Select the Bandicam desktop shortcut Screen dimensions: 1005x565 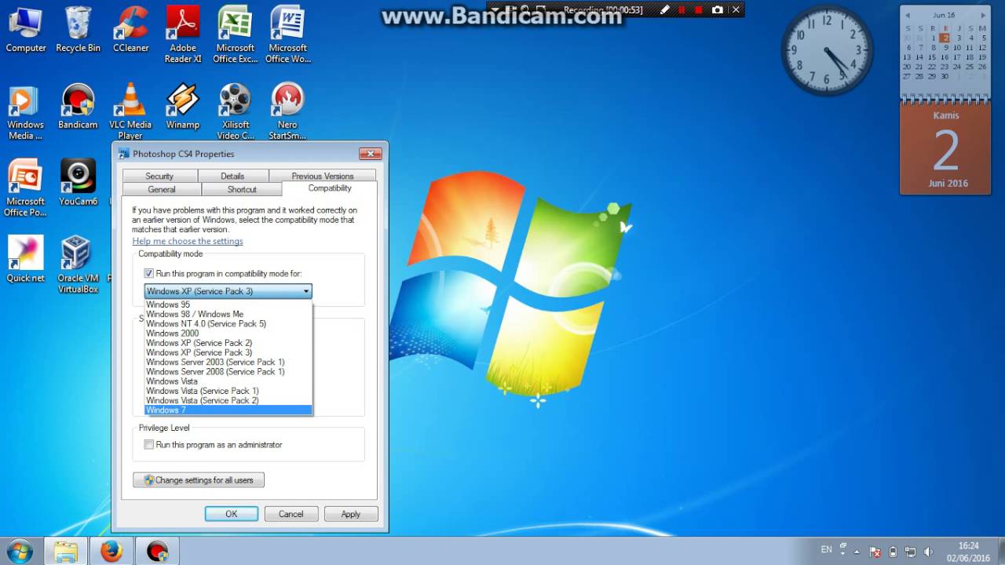[x=78, y=107]
